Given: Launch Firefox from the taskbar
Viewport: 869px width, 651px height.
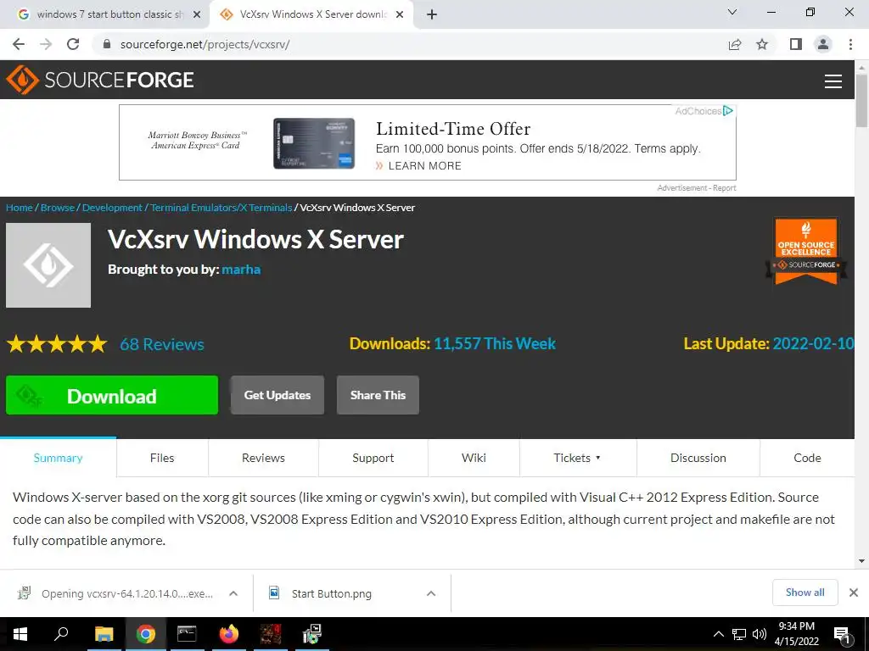Looking at the screenshot, I should tap(228, 634).
